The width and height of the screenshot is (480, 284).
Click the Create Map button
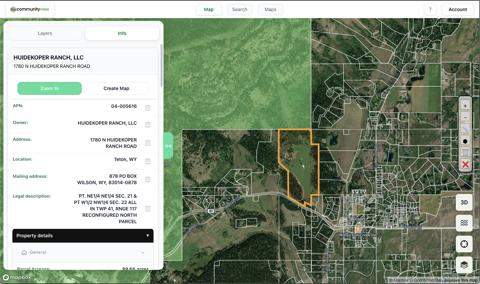pos(116,88)
